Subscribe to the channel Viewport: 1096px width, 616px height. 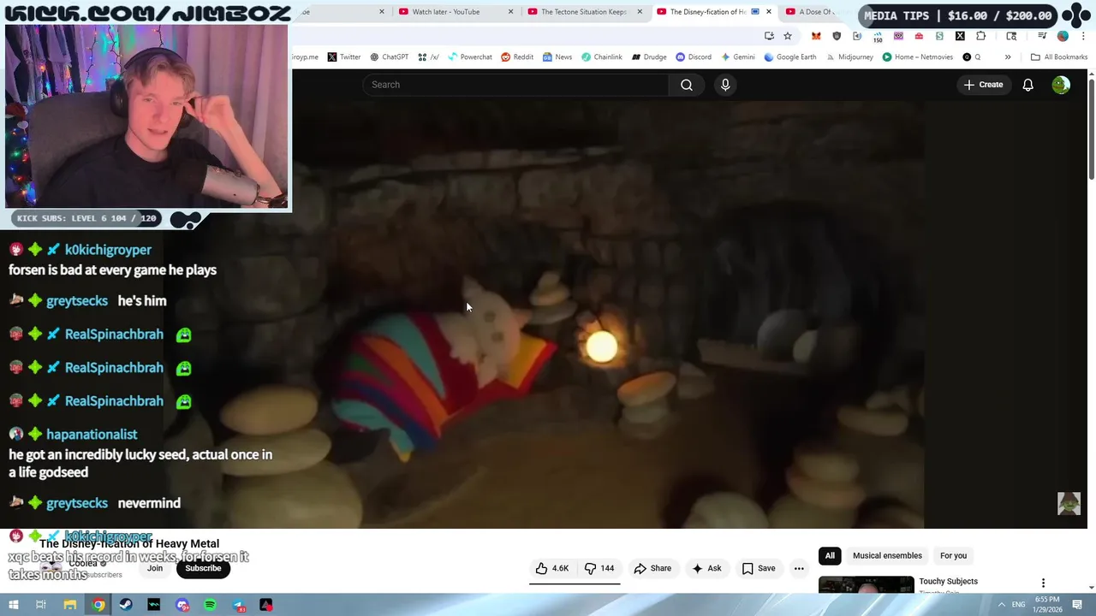(203, 568)
